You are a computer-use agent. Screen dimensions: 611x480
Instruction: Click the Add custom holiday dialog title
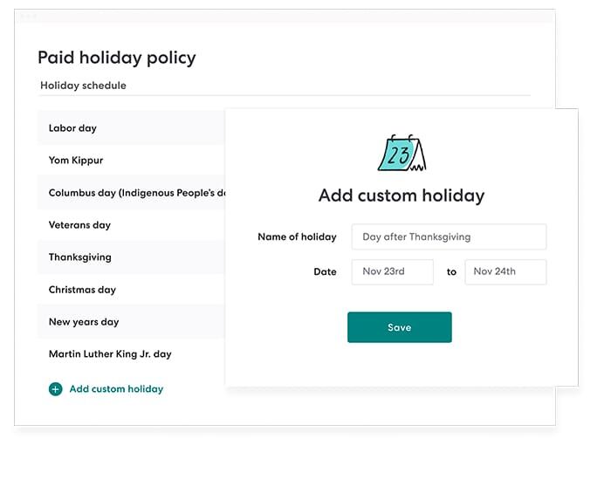pyautogui.click(x=402, y=195)
